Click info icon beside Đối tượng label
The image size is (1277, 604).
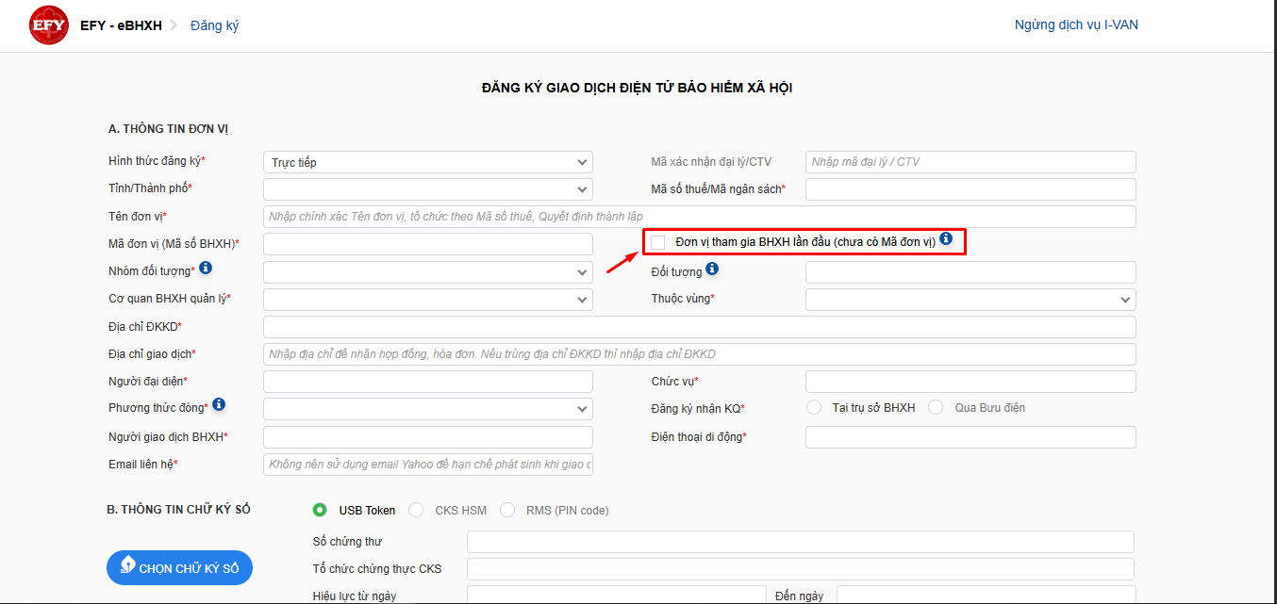[712, 269]
